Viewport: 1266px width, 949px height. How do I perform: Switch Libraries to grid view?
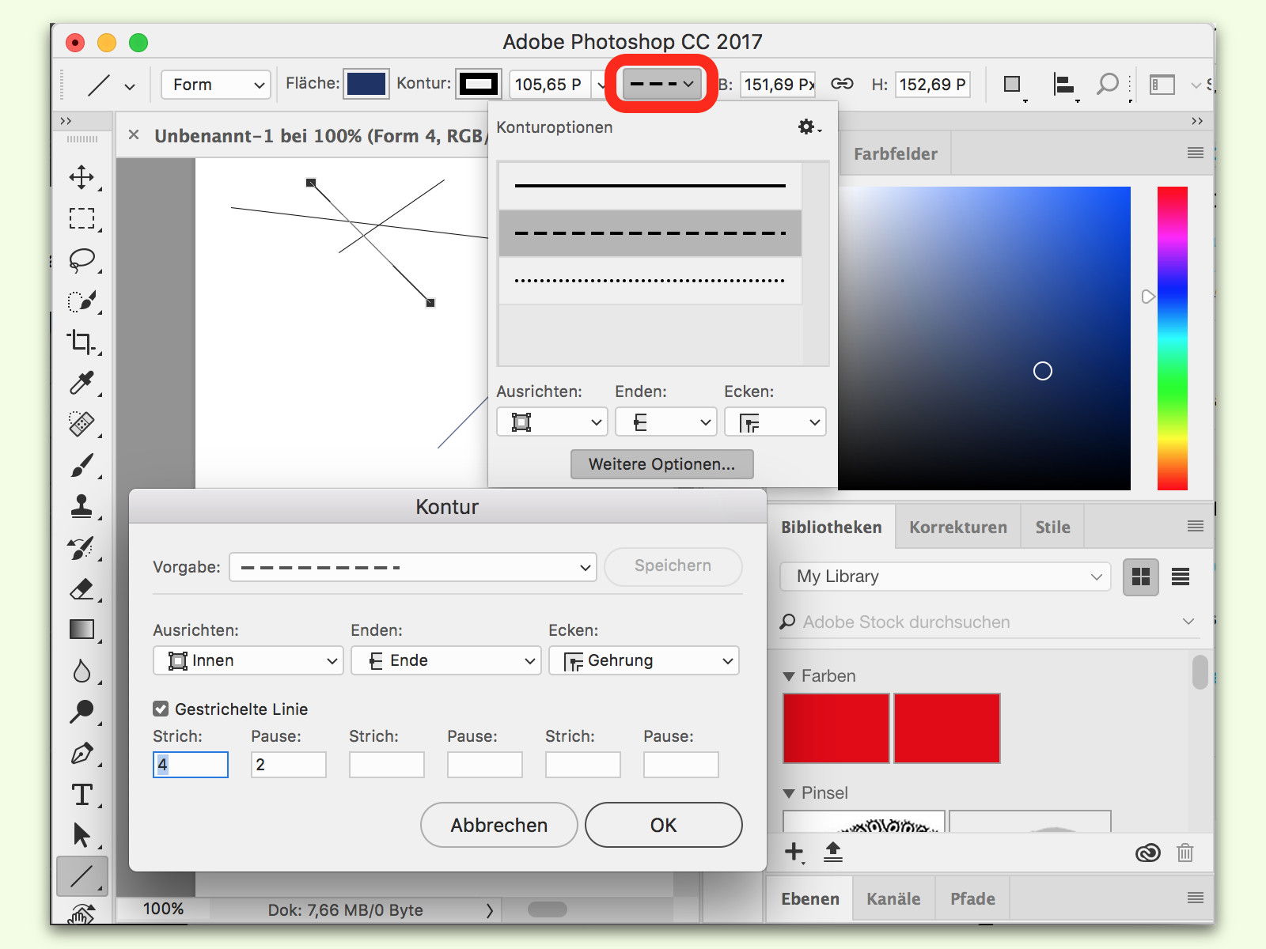(1141, 577)
